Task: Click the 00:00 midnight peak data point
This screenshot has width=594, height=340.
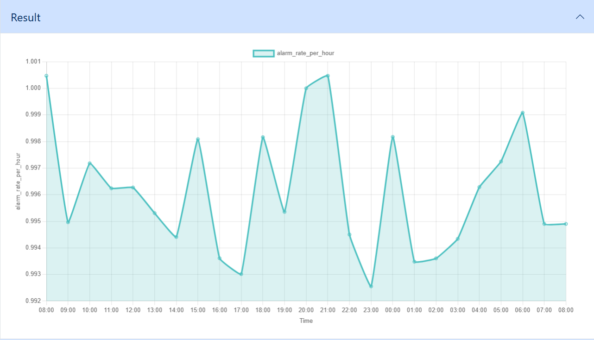Action: pos(393,137)
